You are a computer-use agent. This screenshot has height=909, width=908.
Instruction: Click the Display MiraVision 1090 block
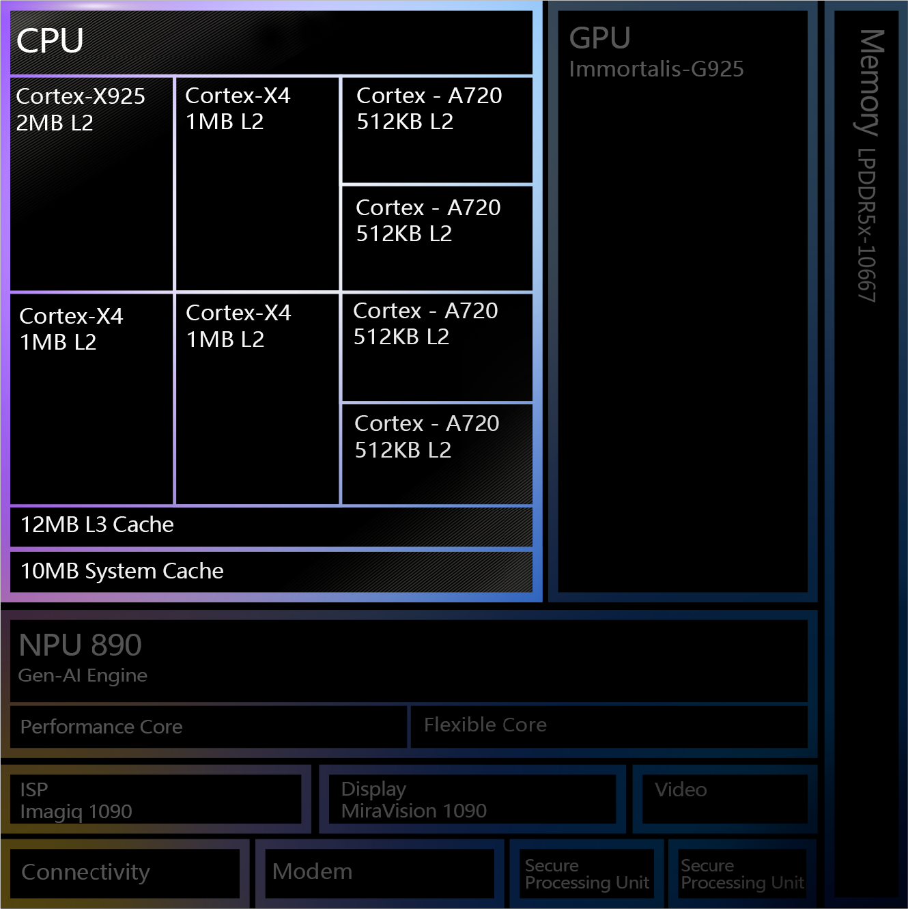pyautogui.click(x=472, y=800)
